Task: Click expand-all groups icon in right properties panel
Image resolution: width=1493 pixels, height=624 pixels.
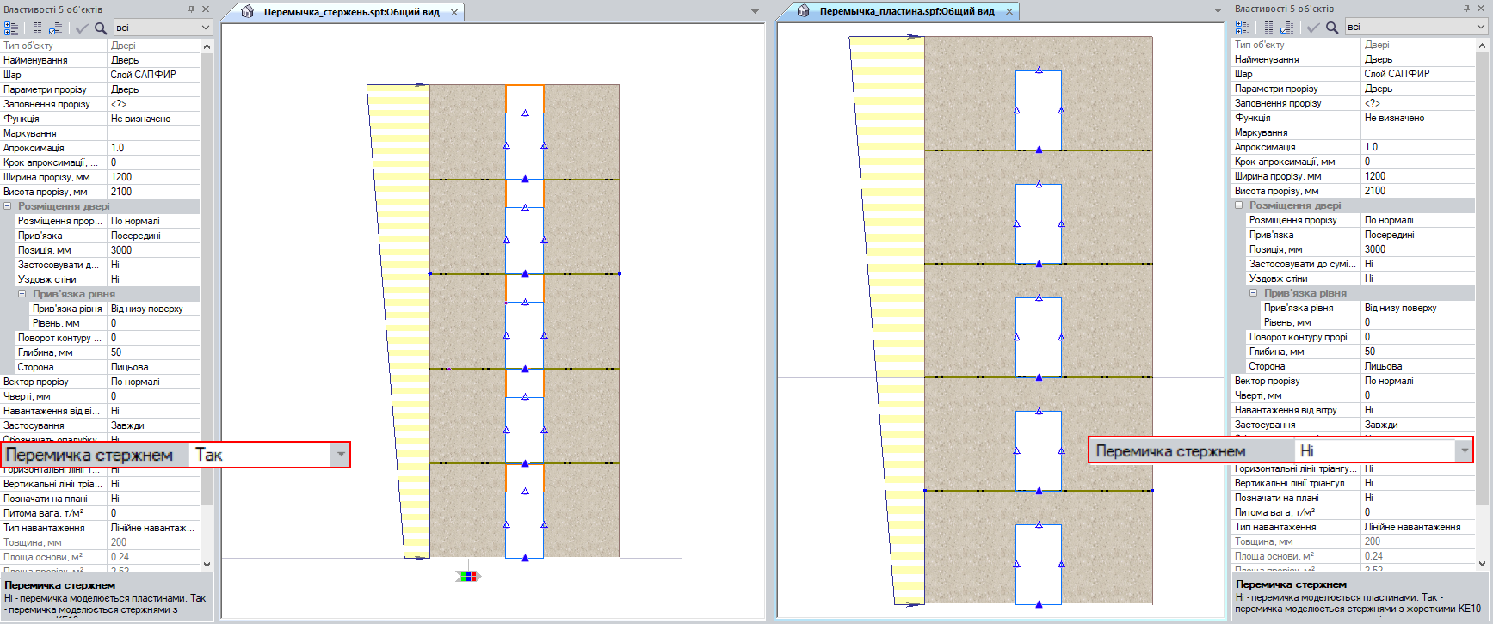Action: (1243, 28)
